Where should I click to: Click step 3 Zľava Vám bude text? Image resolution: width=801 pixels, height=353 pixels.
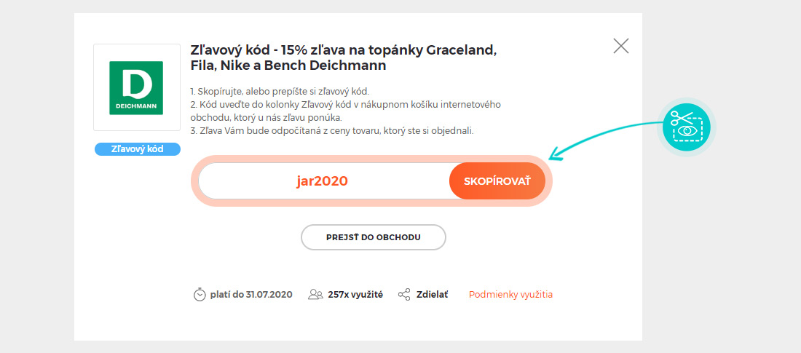click(x=332, y=131)
